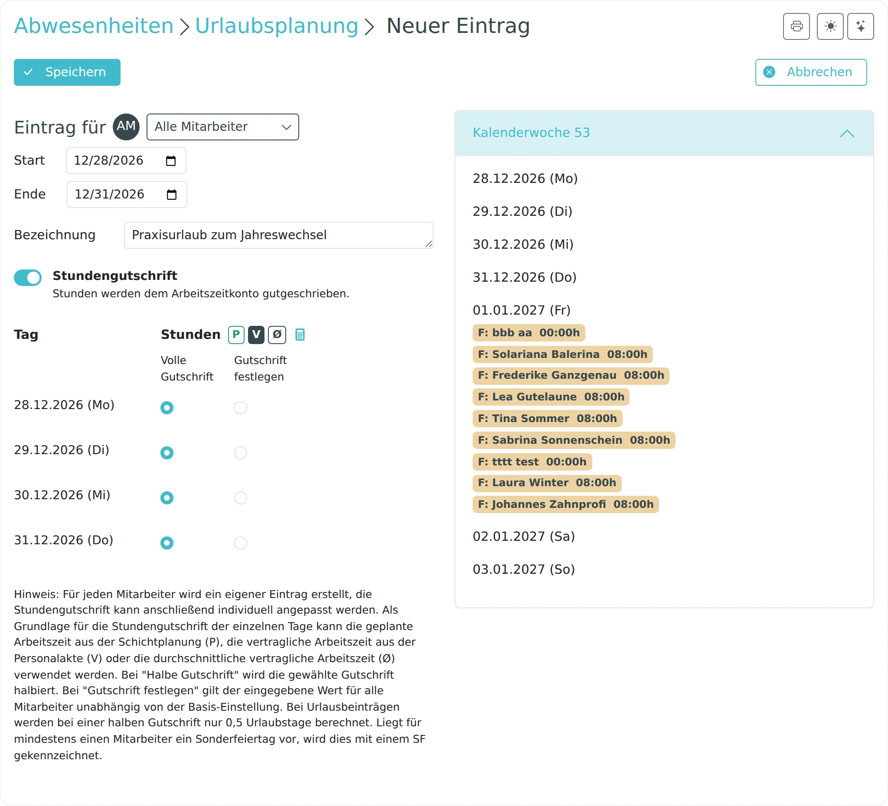Click into the Start date field
Image resolution: width=888 pixels, height=806 pixels.
[x=126, y=161]
